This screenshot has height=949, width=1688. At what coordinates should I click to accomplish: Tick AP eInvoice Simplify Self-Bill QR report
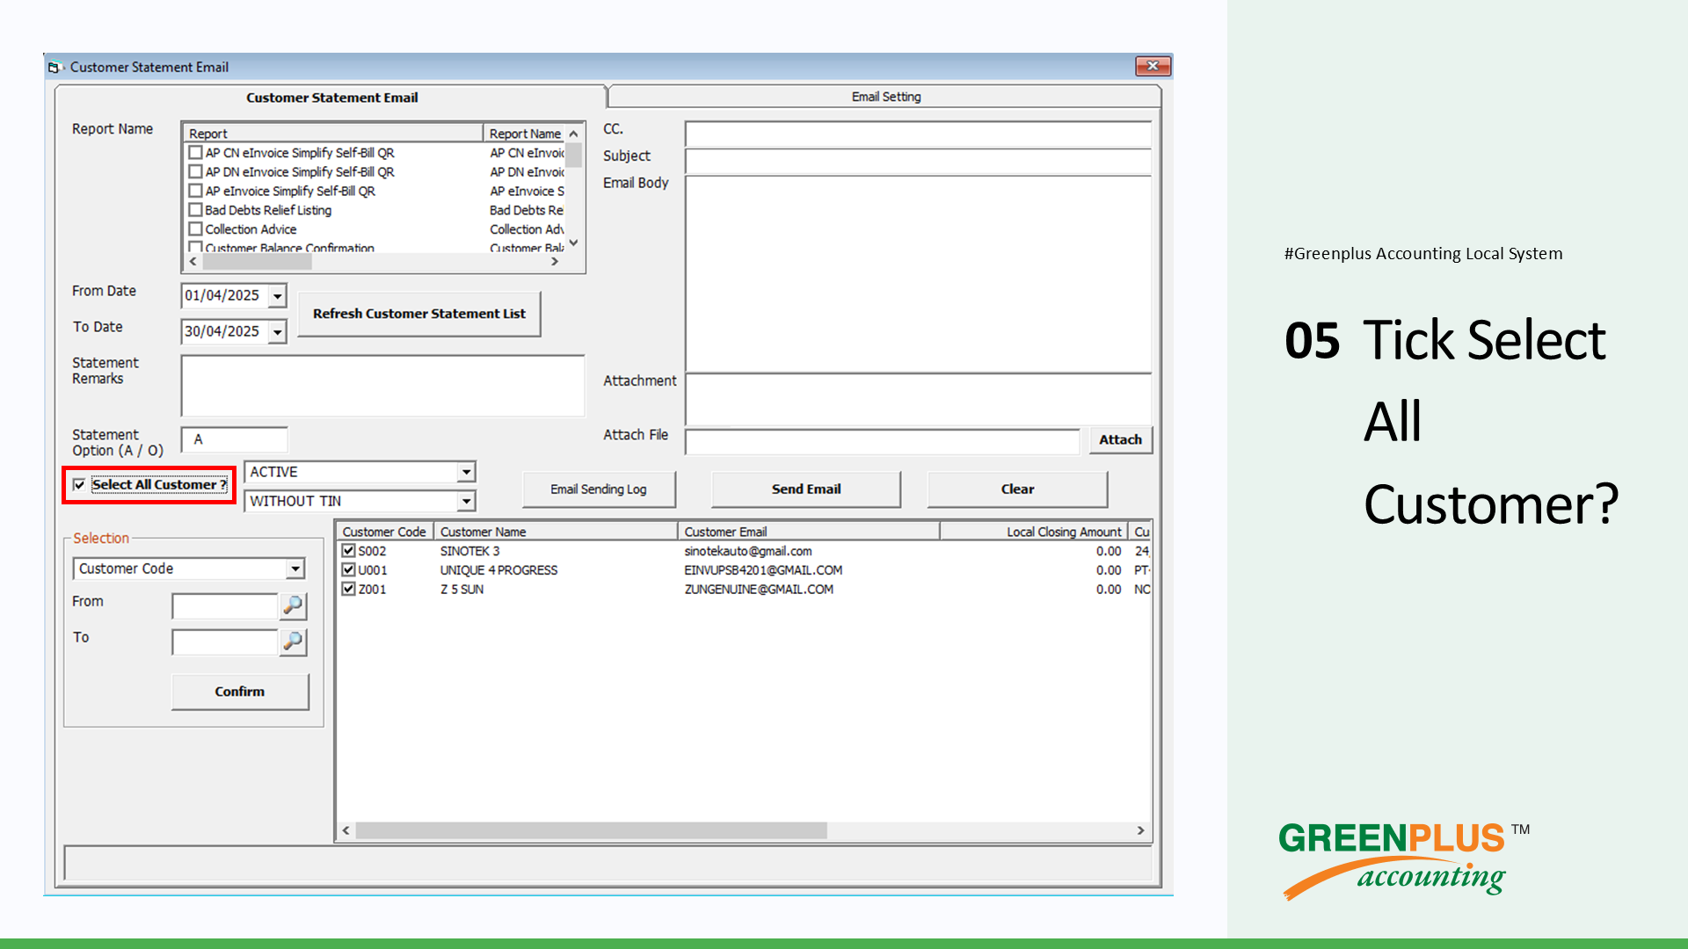[x=195, y=191]
